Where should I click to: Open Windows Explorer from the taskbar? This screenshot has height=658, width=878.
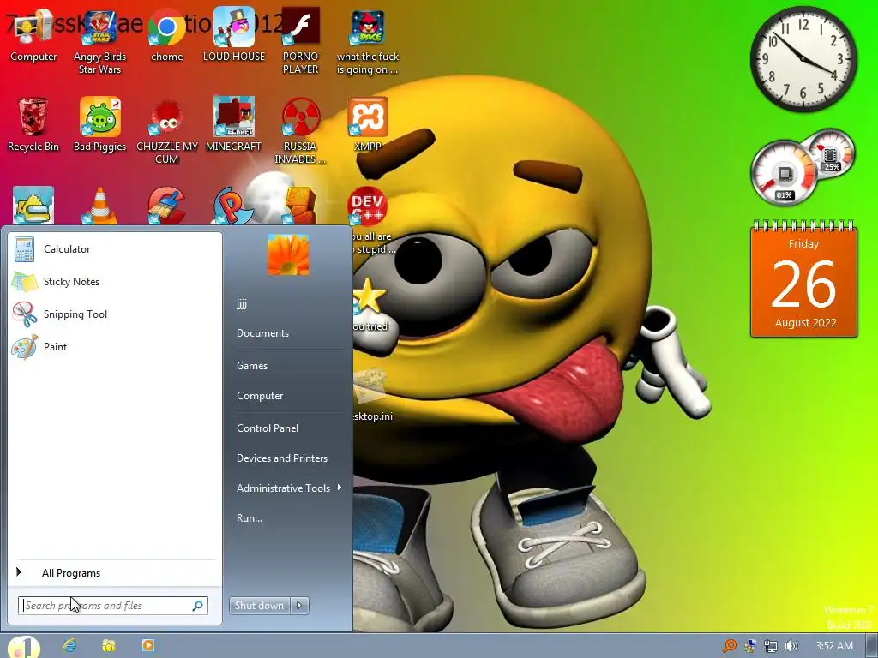pyautogui.click(x=109, y=645)
